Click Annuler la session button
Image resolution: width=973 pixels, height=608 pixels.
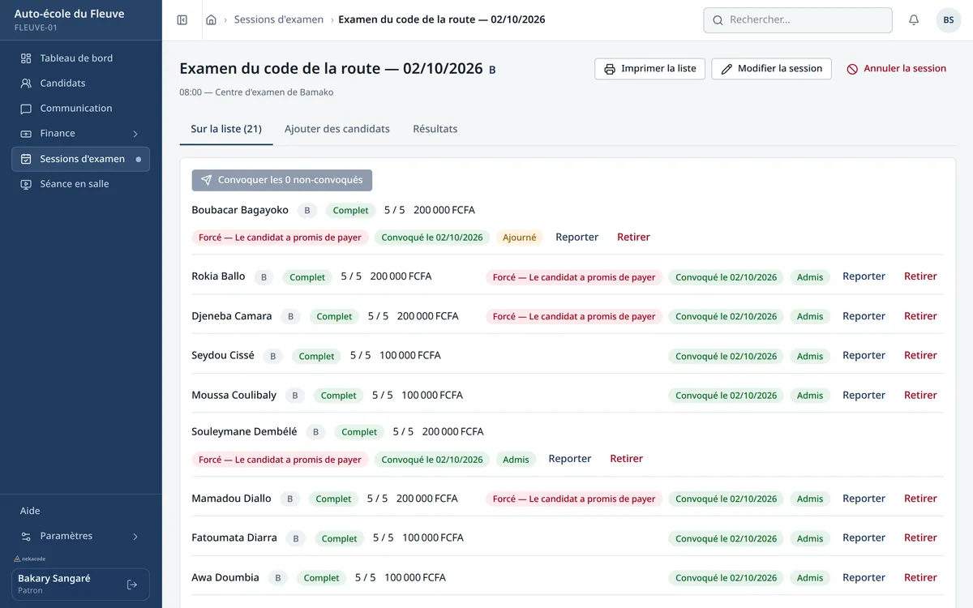tap(897, 69)
